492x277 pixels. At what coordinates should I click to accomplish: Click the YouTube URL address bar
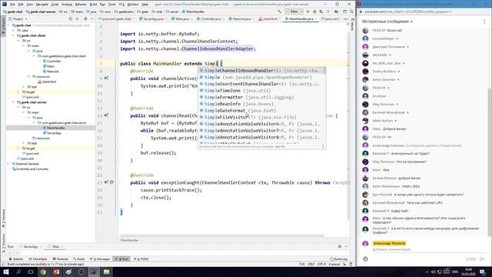pos(408,12)
